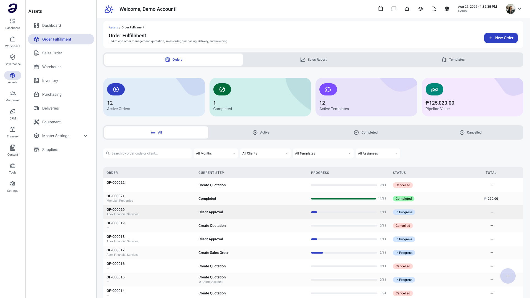Expand the account menu chevron
This screenshot has width=530, height=298.
tap(520, 9)
